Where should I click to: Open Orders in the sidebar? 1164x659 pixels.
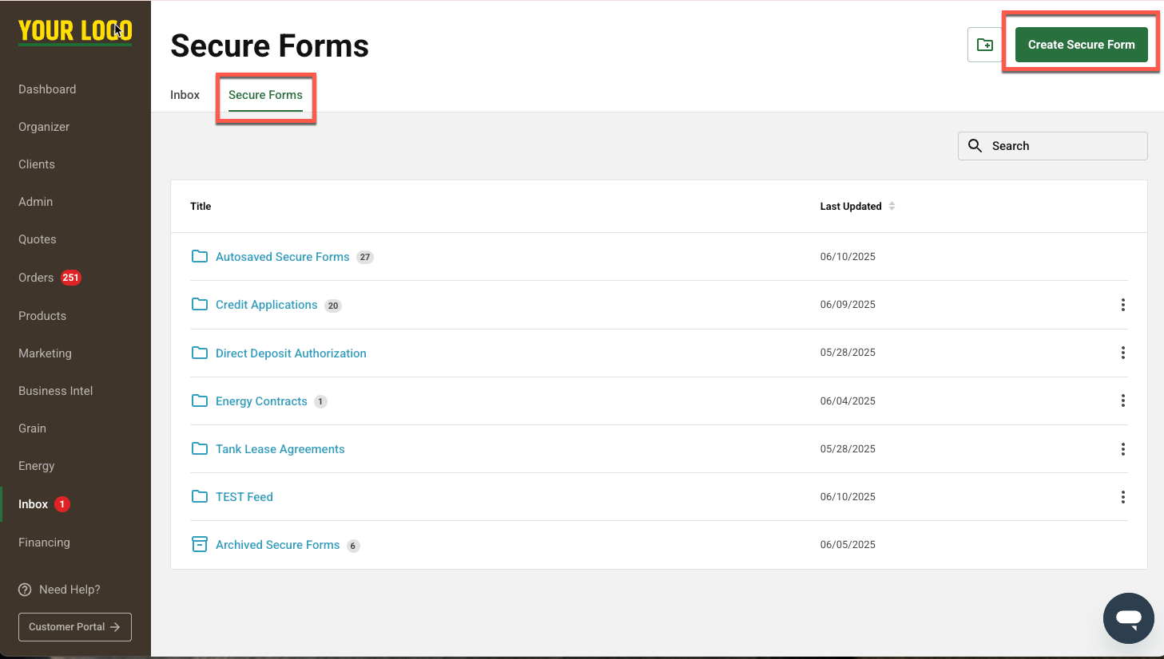pyautogui.click(x=36, y=278)
